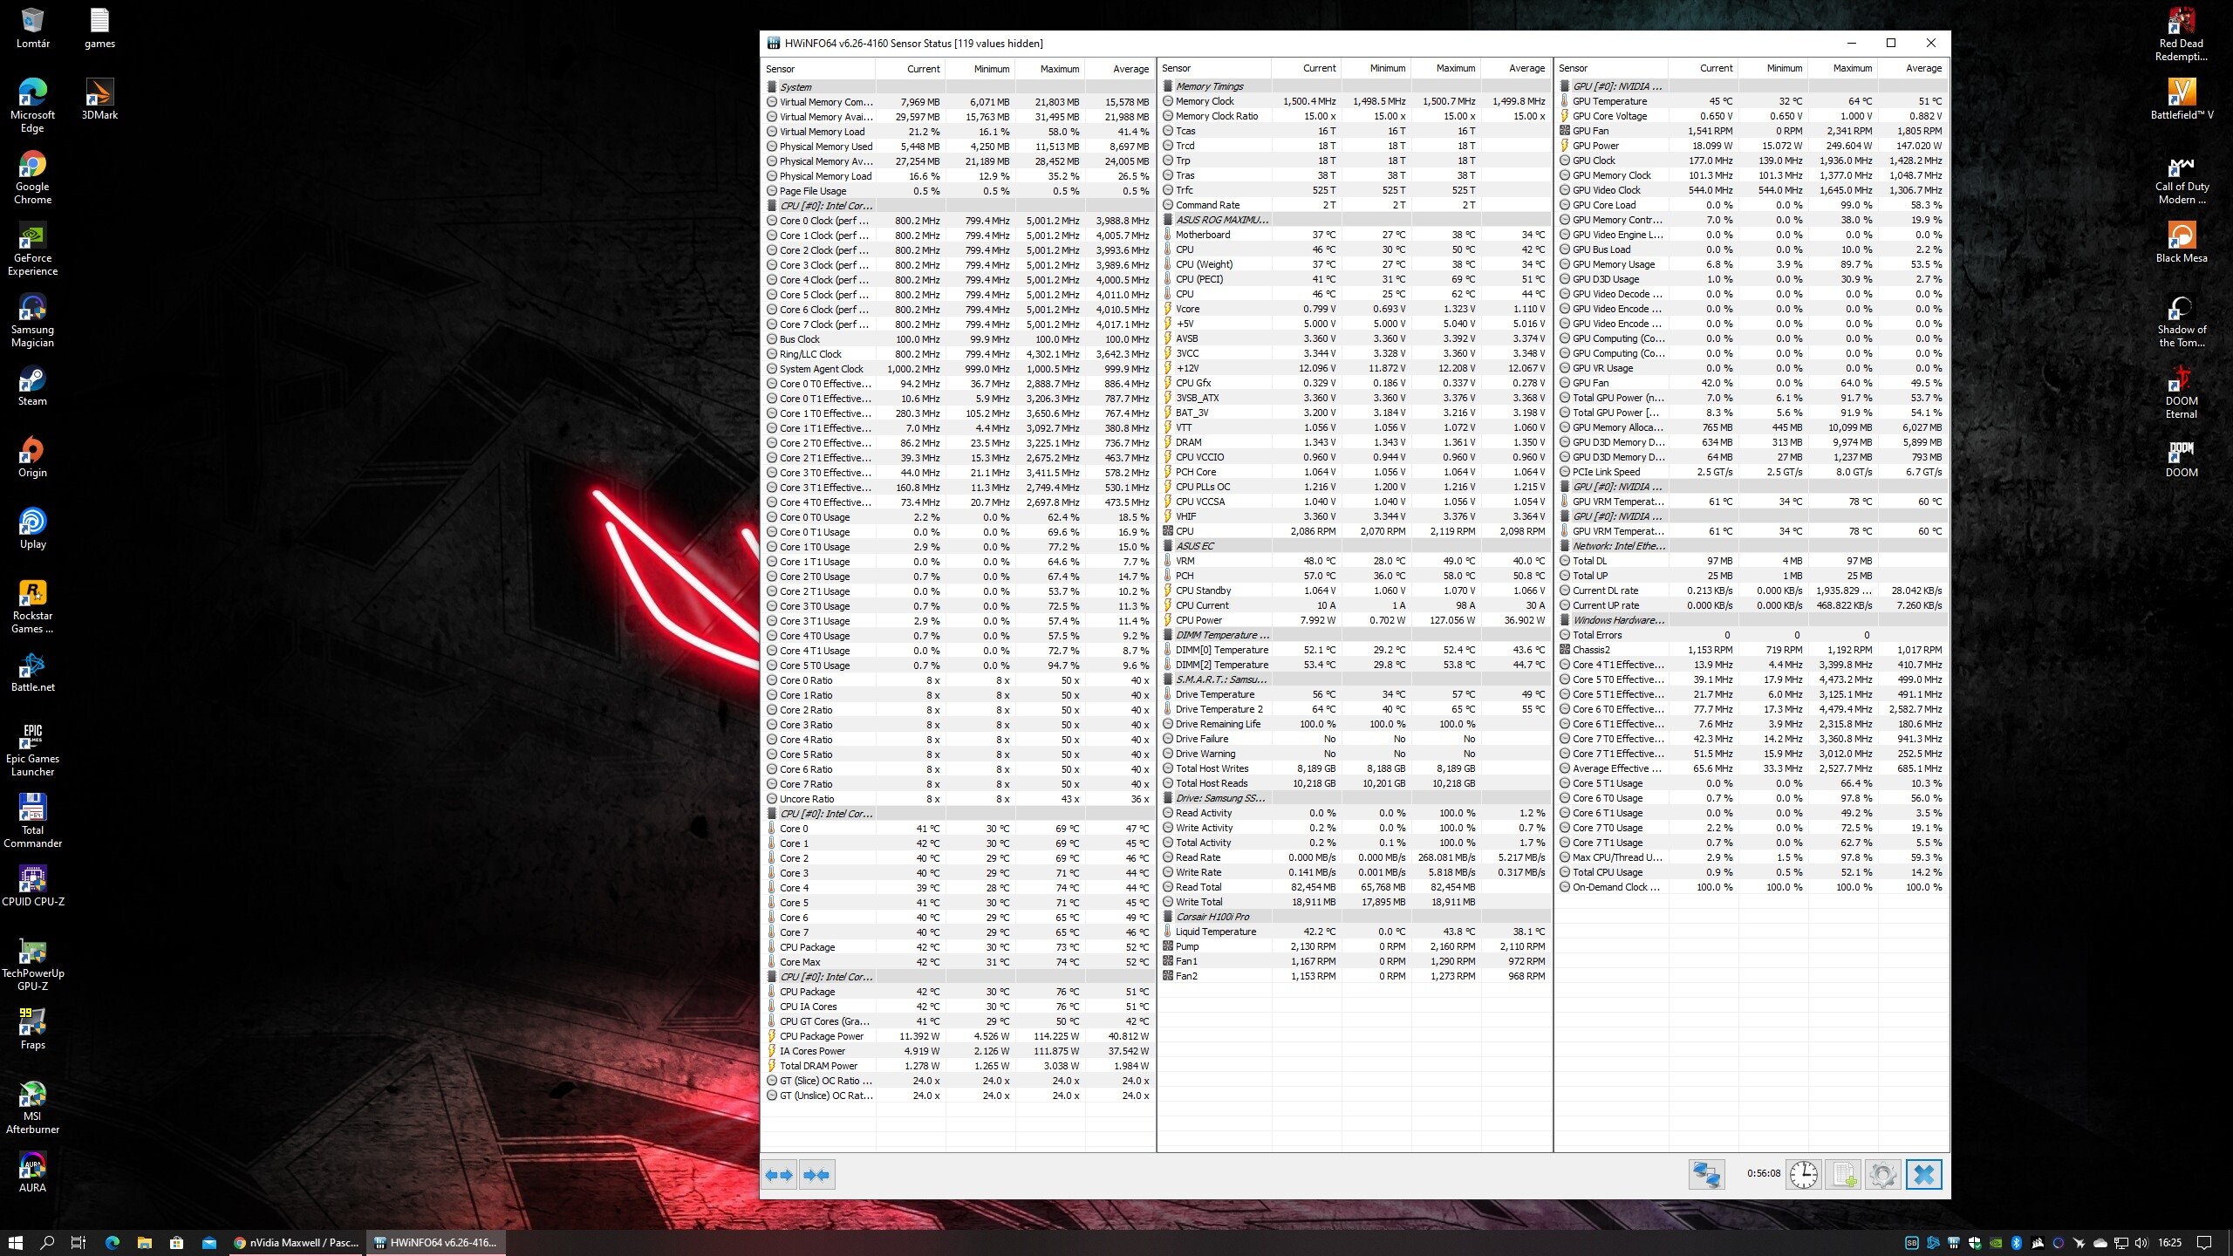This screenshot has width=2233, height=1256.
Task: Select Total Commander desktop icon
Action: click(x=32, y=822)
